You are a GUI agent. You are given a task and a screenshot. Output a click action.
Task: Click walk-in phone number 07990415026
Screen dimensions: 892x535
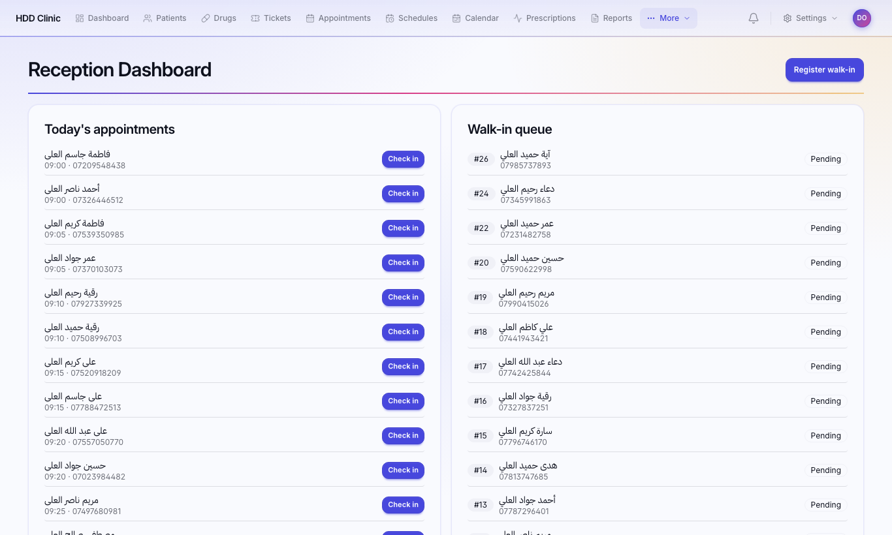[x=525, y=304]
